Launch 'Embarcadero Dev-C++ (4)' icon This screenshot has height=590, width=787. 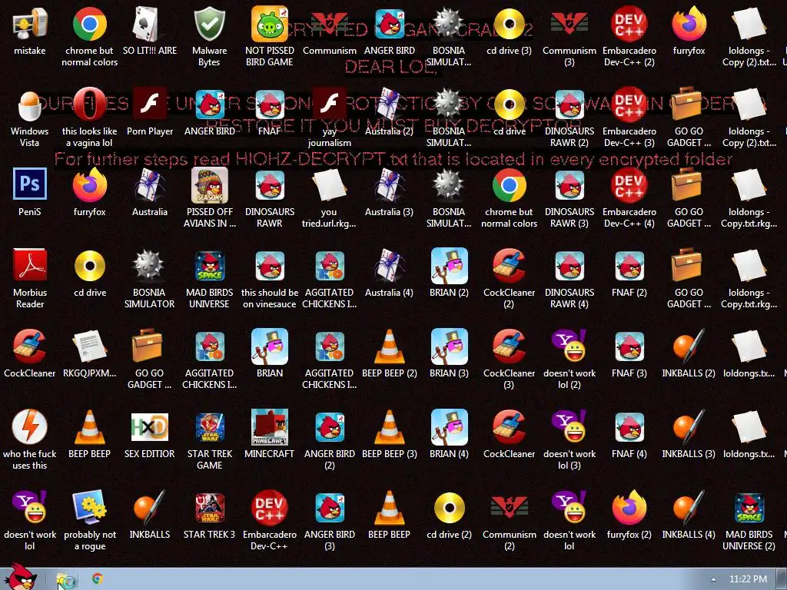tap(629, 184)
